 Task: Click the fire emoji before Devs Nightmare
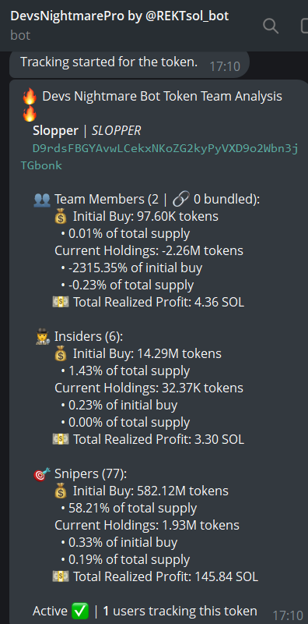coord(30,96)
